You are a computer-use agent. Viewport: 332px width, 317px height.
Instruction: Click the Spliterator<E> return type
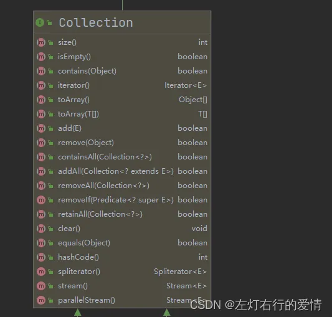[x=180, y=272]
